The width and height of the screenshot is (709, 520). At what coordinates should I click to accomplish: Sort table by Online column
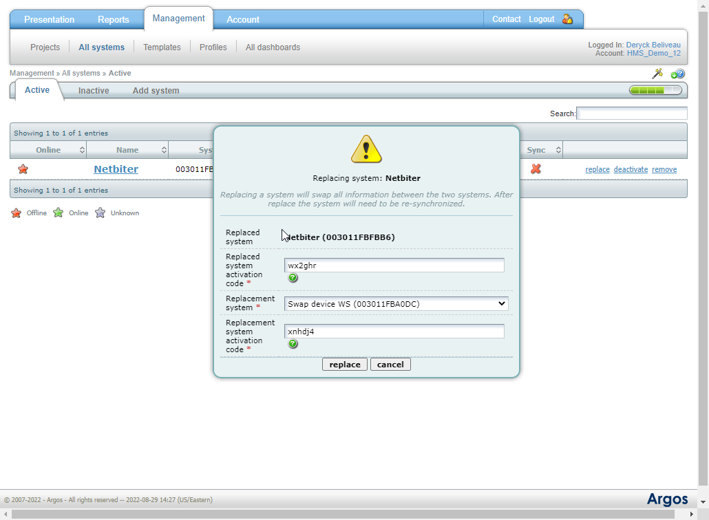[48, 150]
